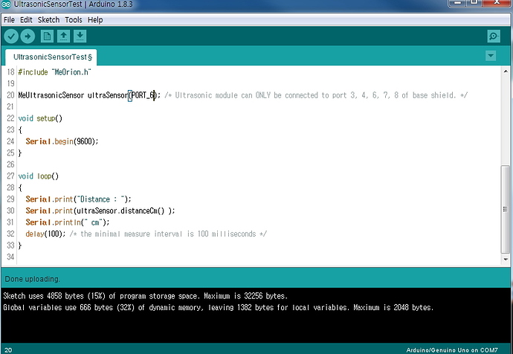Viewport: 513px width, 354px height.
Task: Click the Verify checkmark button
Action: (x=11, y=36)
